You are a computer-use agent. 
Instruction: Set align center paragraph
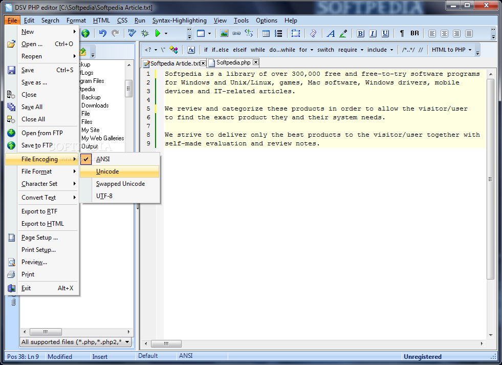444,33
